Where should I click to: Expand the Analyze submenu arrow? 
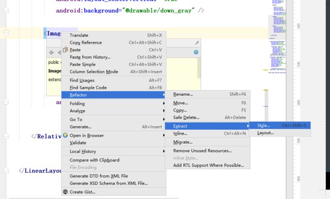[x=163, y=110]
